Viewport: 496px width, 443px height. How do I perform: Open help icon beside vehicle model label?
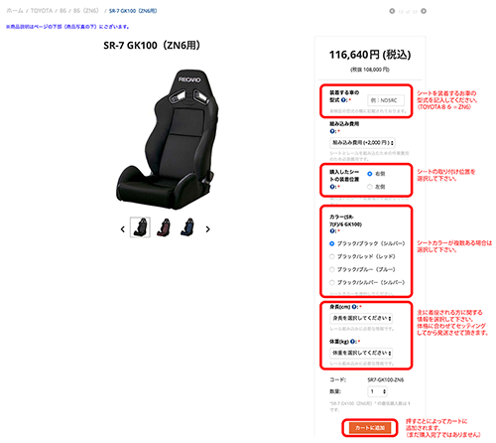[343, 100]
